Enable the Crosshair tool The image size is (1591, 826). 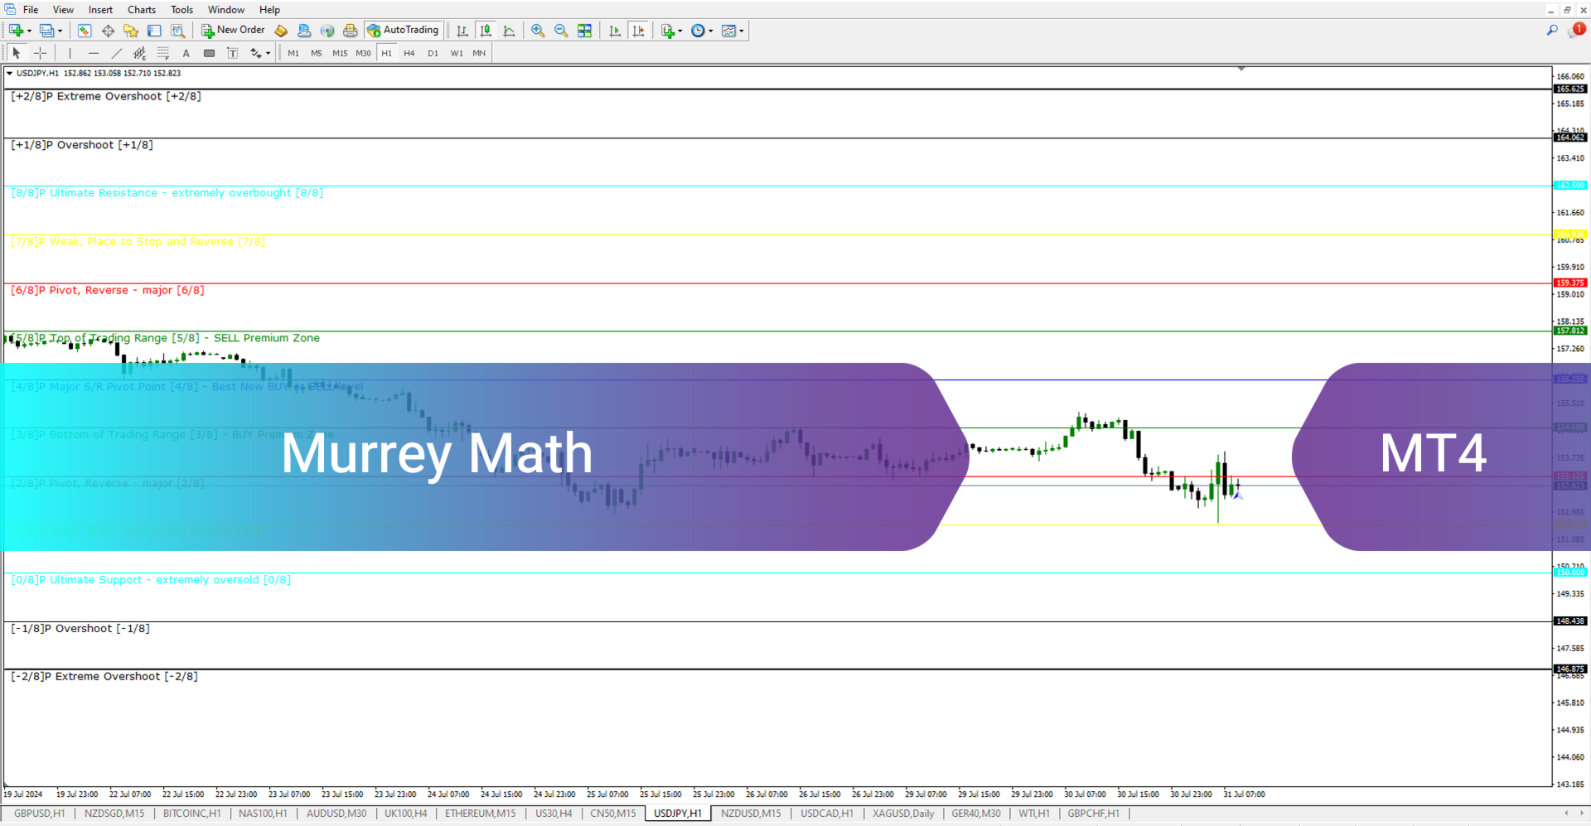coord(40,53)
